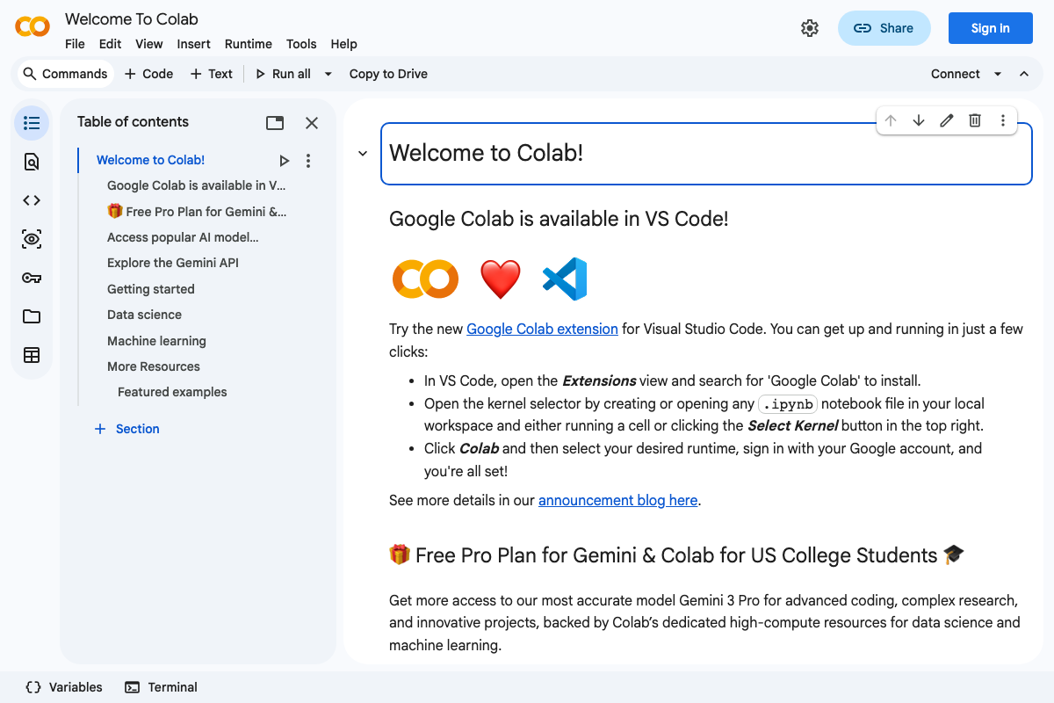Open the Help menu

pyautogui.click(x=343, y=43)
